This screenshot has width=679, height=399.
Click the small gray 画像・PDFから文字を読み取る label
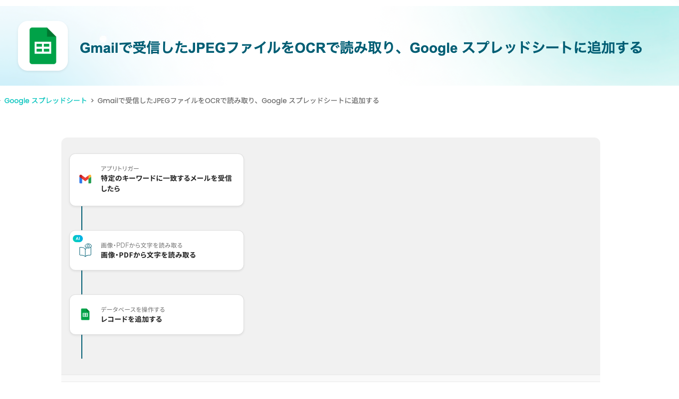(142, 245)
